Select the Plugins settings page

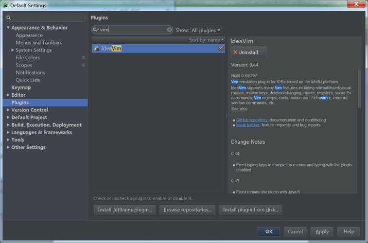click(45, 102)
